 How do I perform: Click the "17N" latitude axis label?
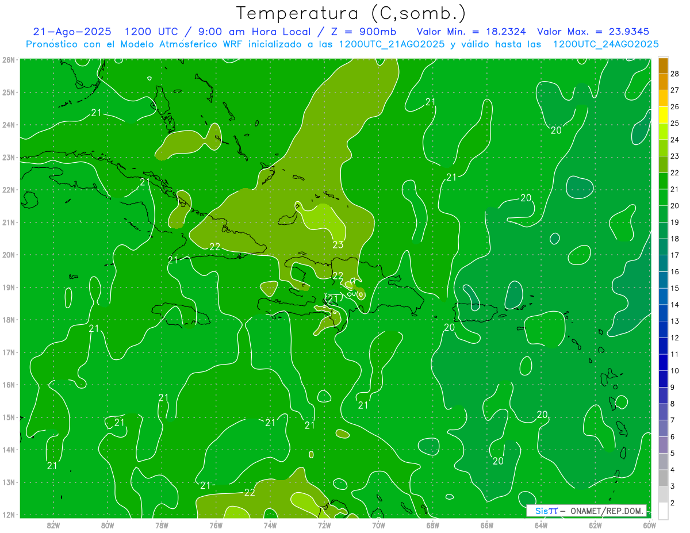[x=9, y=352]
